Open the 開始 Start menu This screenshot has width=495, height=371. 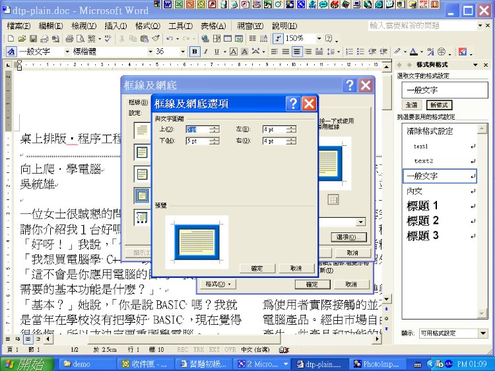tap(26, 364)
